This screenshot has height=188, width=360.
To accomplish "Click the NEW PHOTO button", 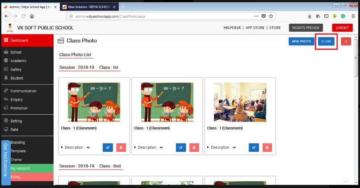I will (x=301, y=42).
